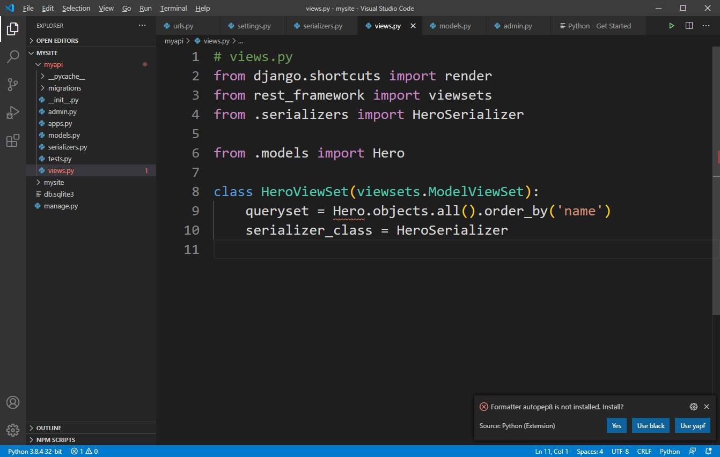This screenshot has width=720, height=457.
Task: Switch to the settings.py tab
Action: click(253, 26)
